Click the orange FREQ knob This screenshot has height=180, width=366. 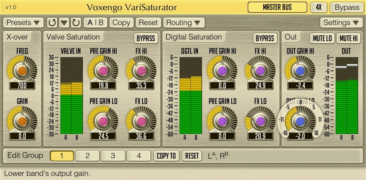pos(22,71)
